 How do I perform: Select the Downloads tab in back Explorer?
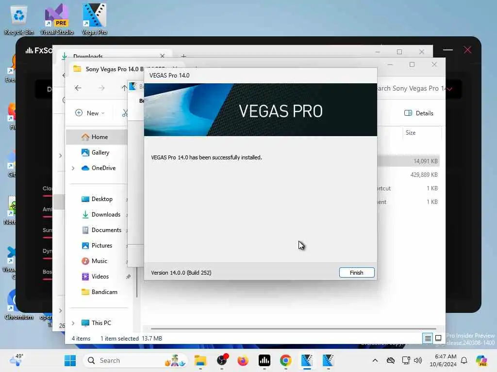pos(114,55)
